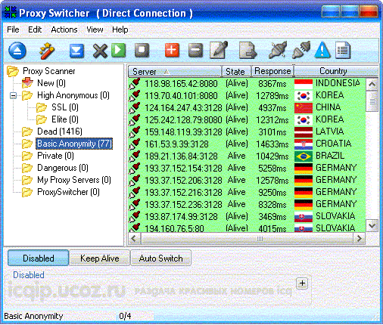
Task: Select Basic Anonymity (77) folder
Action: pos(74,144)
